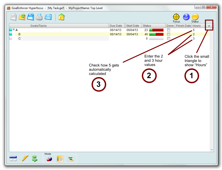
Task: Collapse goal A in the tree
Action: click(14, 30)
